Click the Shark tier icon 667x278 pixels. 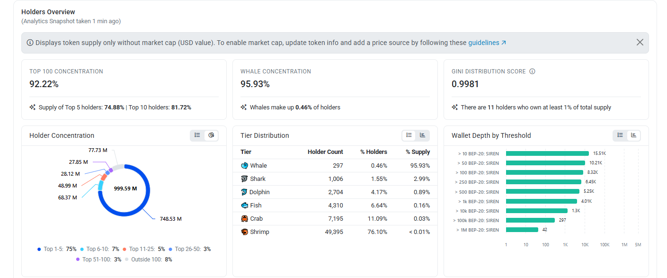pyautogui.click(x=244, y=179)
